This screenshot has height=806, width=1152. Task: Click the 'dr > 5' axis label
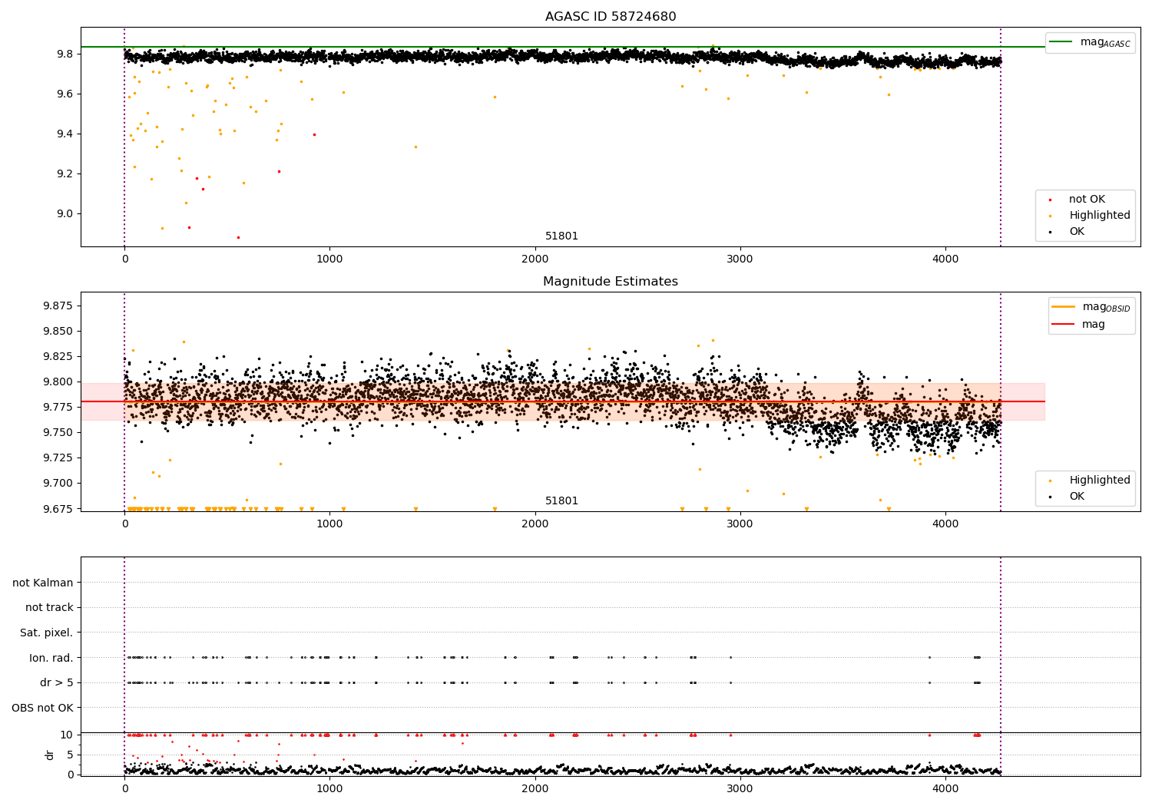(57, 682)
